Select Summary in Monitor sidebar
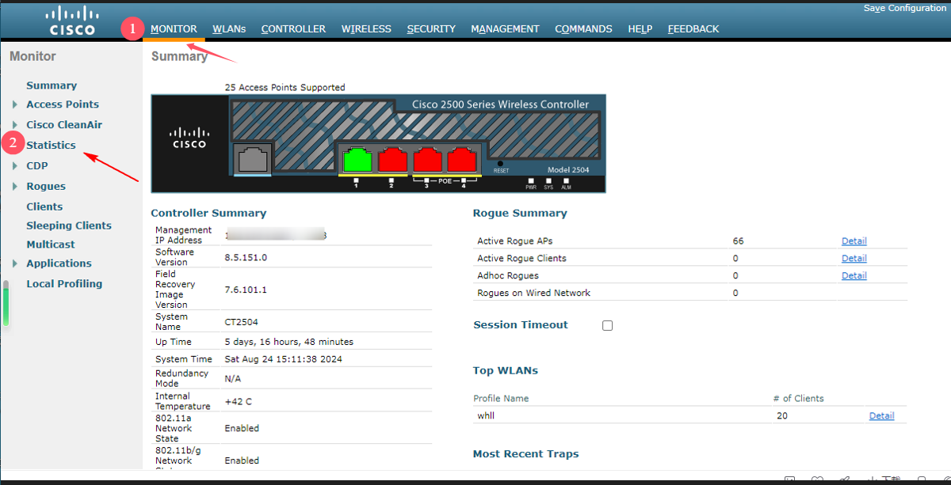This screenshot has width=951, height=485. (52, 85)
